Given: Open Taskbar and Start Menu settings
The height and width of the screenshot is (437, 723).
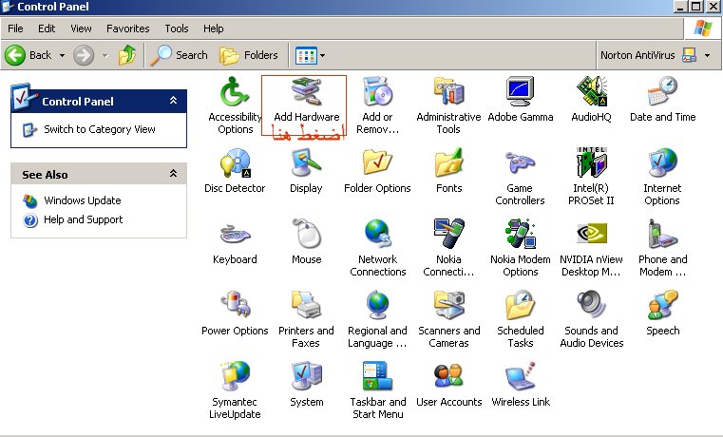Looking at the screenshot, I should coord(377,390).
